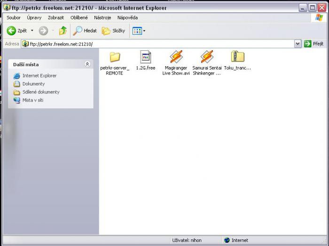
Task: Select the petrkr-server_REMOTE folder icon
Action: point(115,57)
